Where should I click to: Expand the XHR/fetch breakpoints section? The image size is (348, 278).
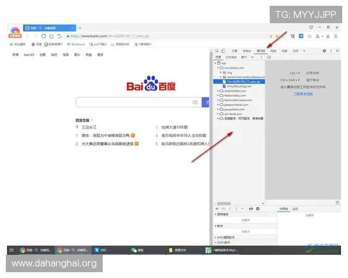(x=216, y=237)
